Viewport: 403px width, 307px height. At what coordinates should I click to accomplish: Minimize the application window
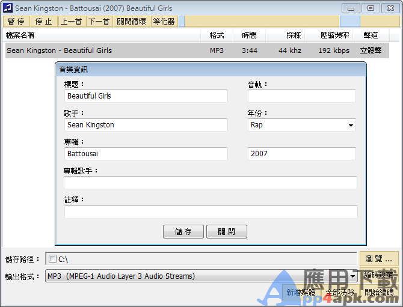click(351, 8)
